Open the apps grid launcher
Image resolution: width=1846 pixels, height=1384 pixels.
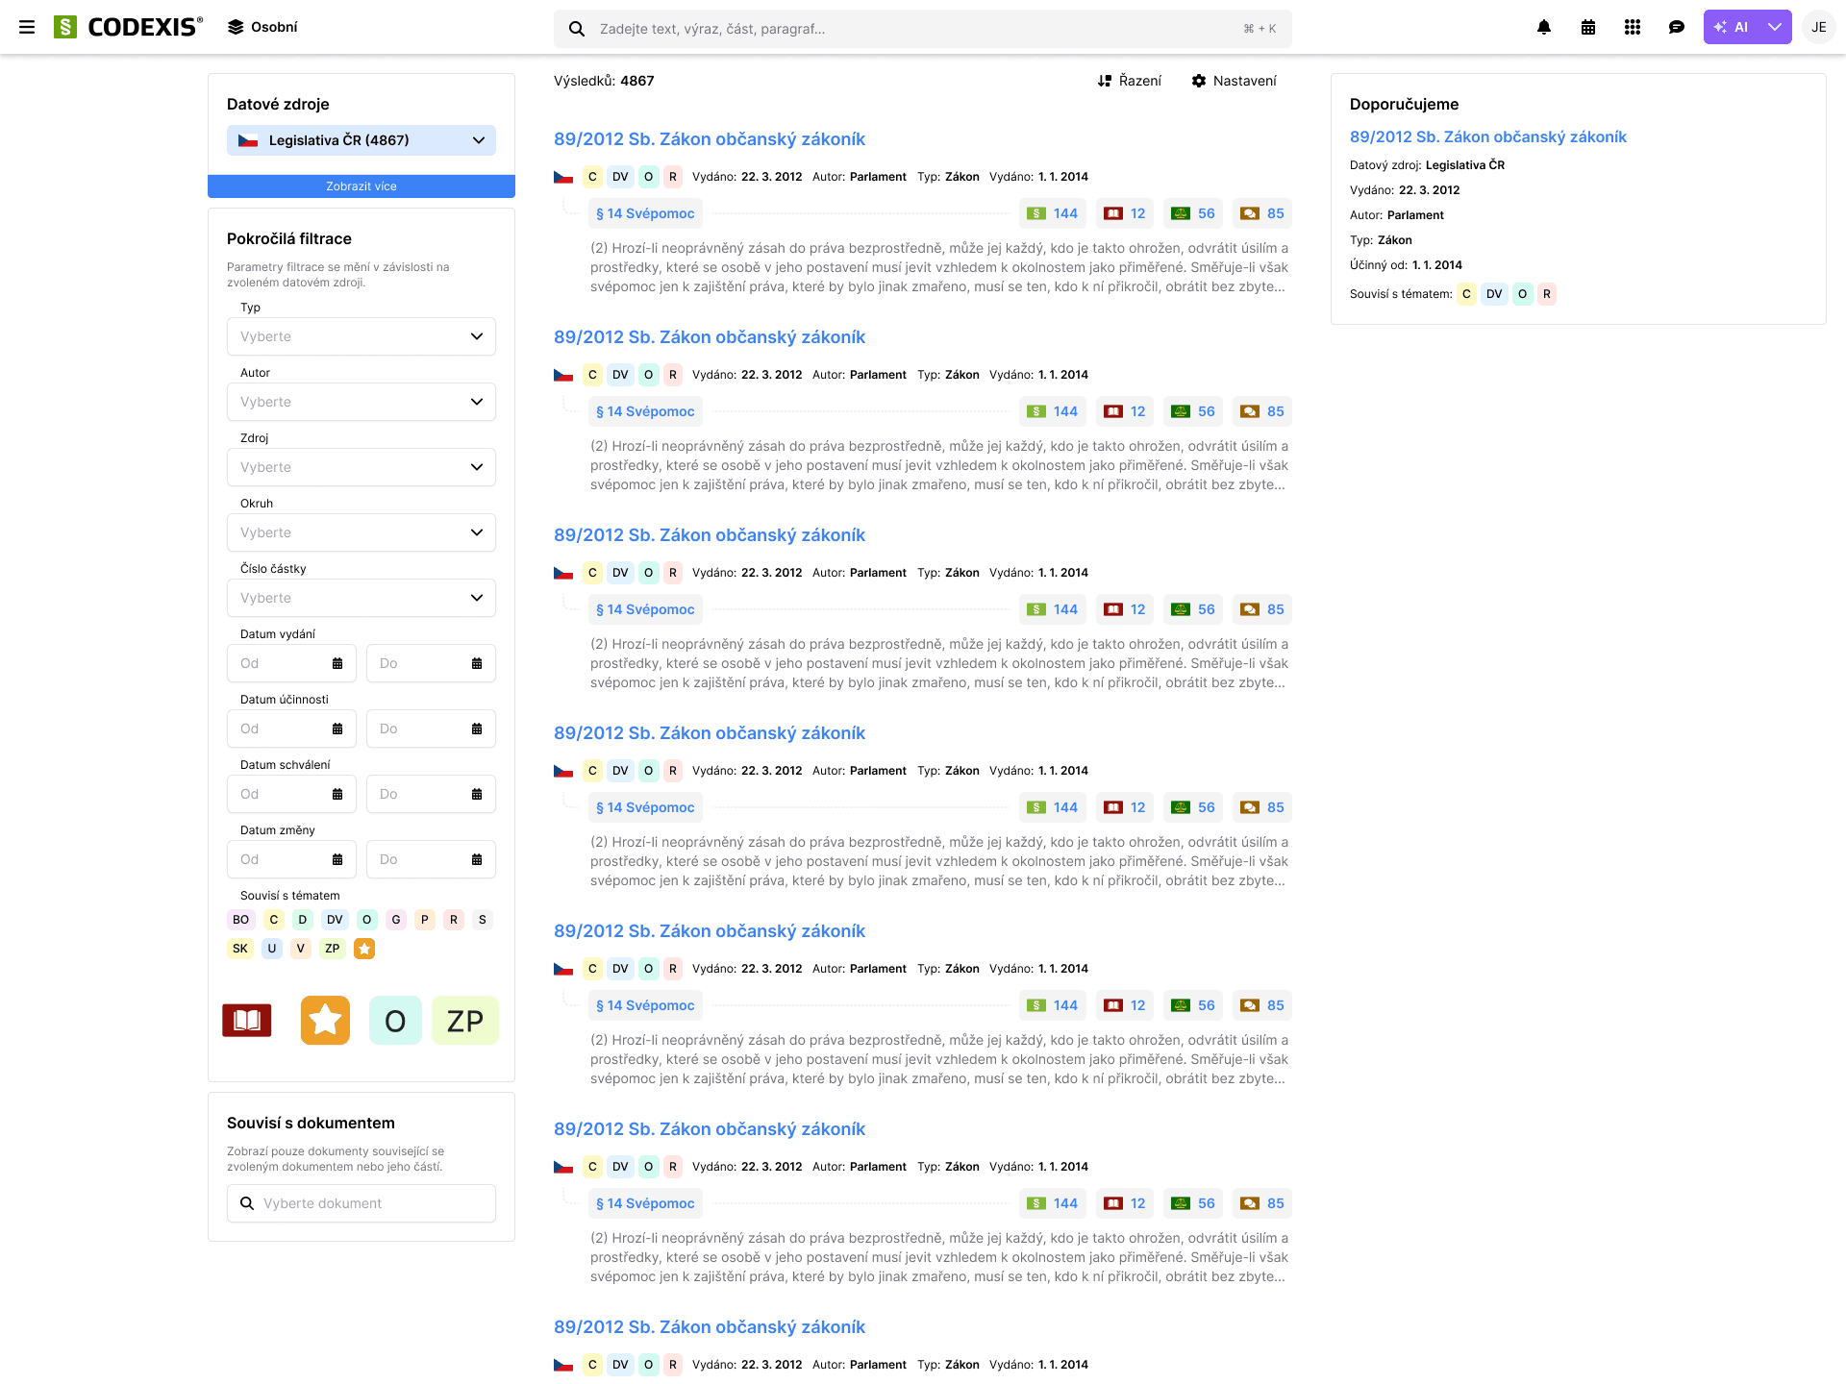click(1633, 27)
